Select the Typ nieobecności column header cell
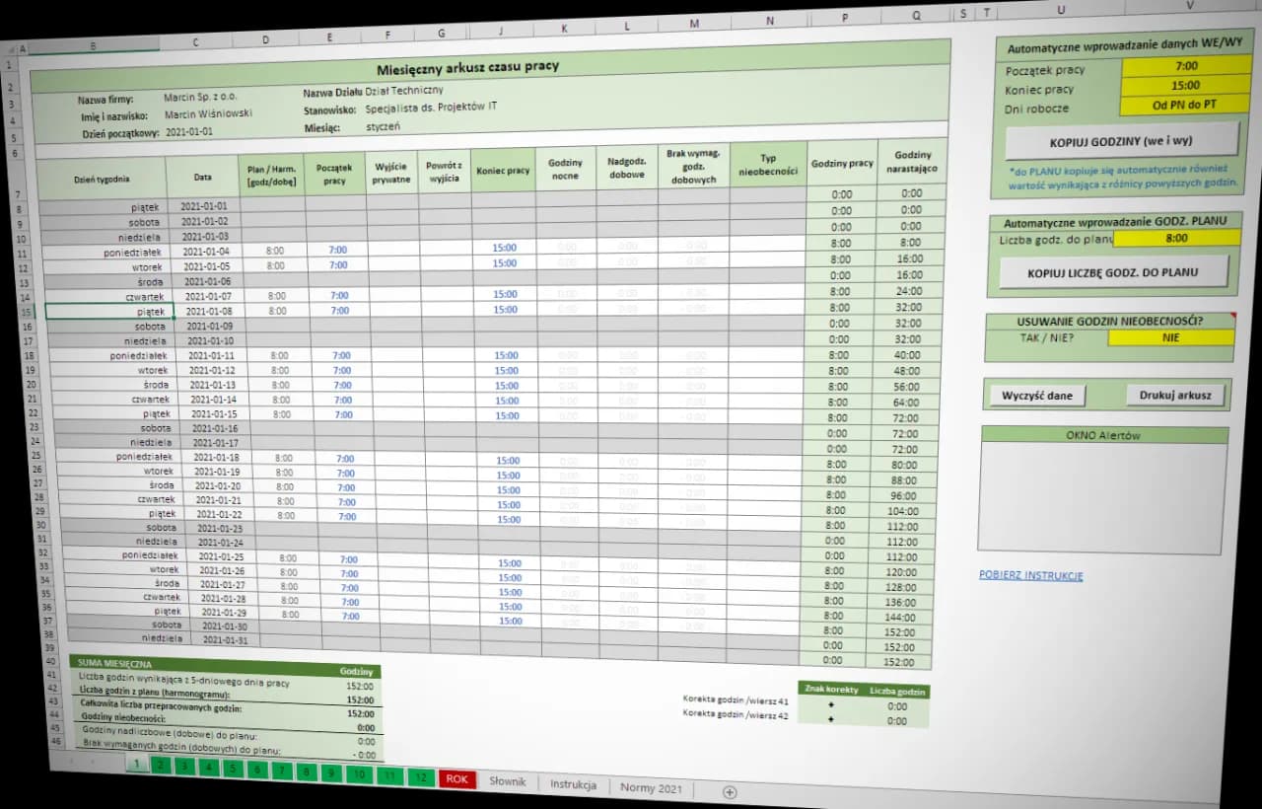1262x809 pixels. pyautogui.click(x=768, y=165)
